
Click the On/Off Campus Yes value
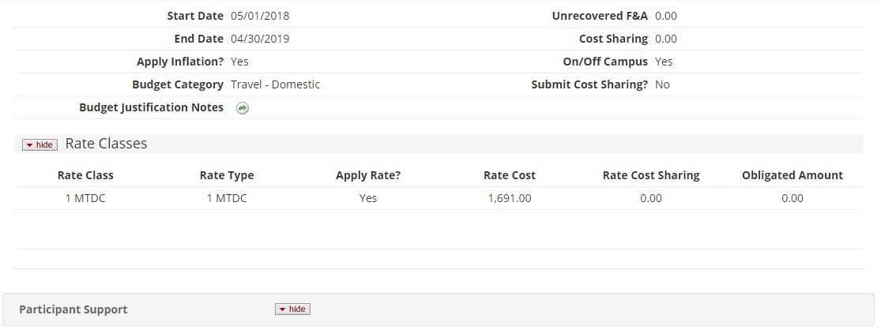(664, 62)
